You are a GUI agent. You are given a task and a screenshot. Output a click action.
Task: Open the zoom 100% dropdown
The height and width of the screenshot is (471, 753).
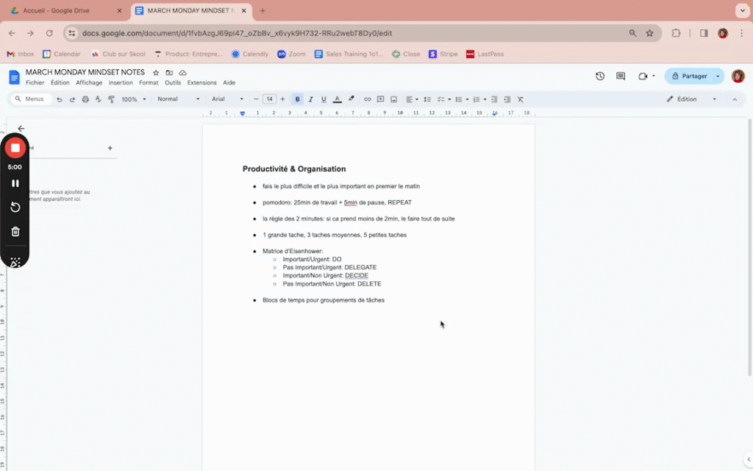tap(130, 99)
